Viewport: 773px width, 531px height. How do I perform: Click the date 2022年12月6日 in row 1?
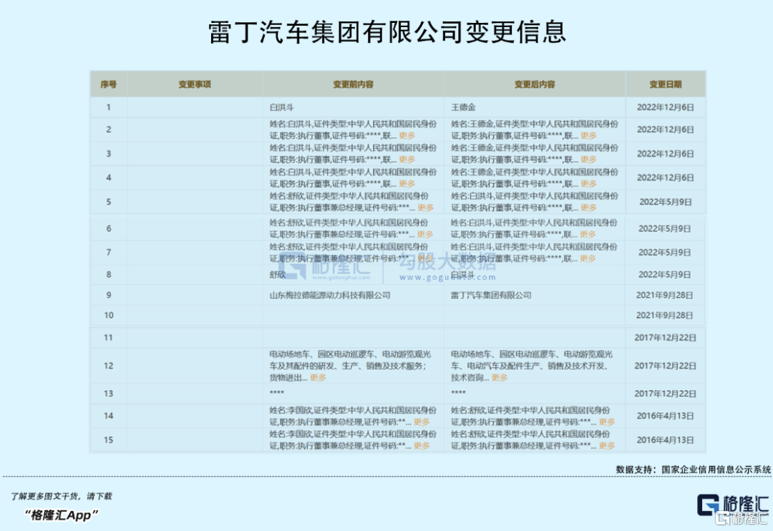pos(665,107)
